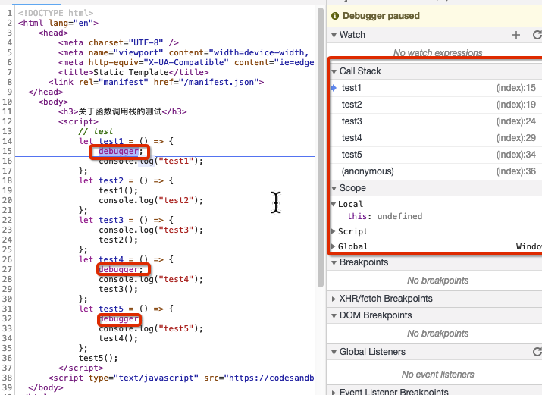542x395 pixels.
Task: Collapse the Scope section
Action: pyautogui.click(x=334, y=188)
